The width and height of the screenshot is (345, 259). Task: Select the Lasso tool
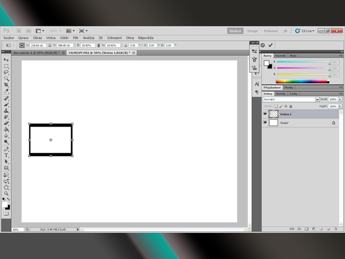pos(6,72)
